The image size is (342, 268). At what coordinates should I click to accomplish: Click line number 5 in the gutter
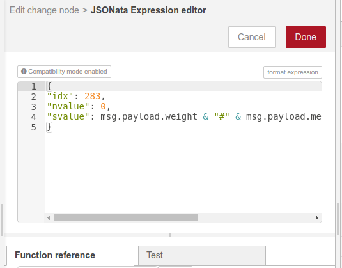(x=34, y=127)
